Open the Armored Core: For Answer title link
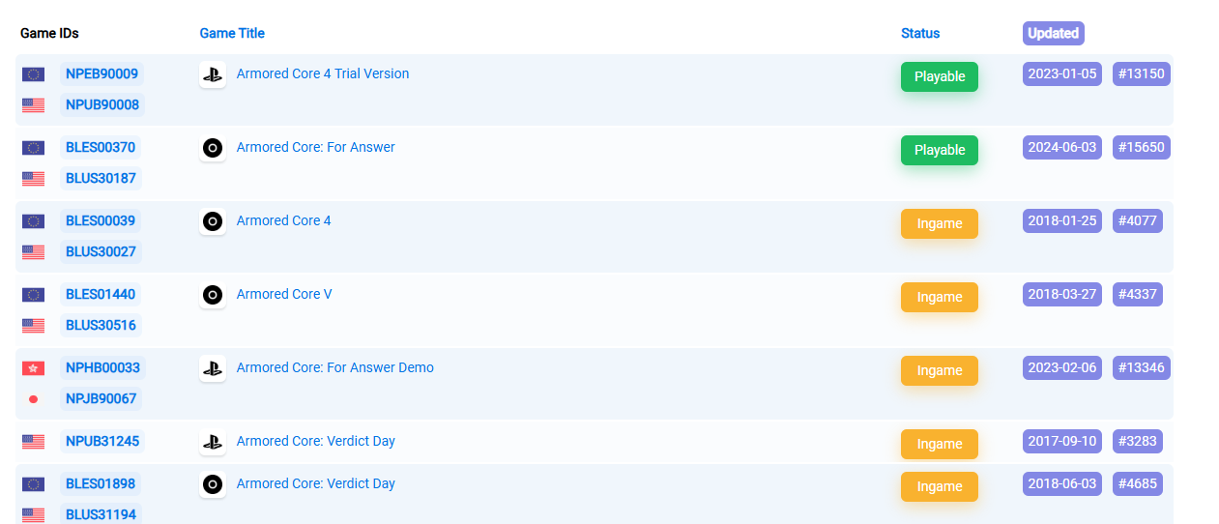The width and height of the screenshot is (1219, 524). click(x=316, y=147)
